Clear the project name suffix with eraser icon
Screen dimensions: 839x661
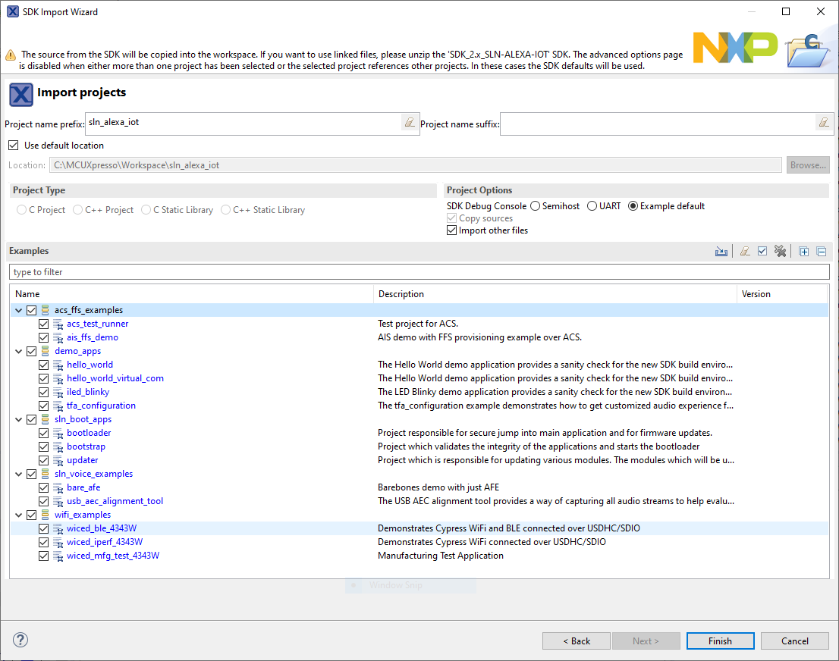pos(823,122)
